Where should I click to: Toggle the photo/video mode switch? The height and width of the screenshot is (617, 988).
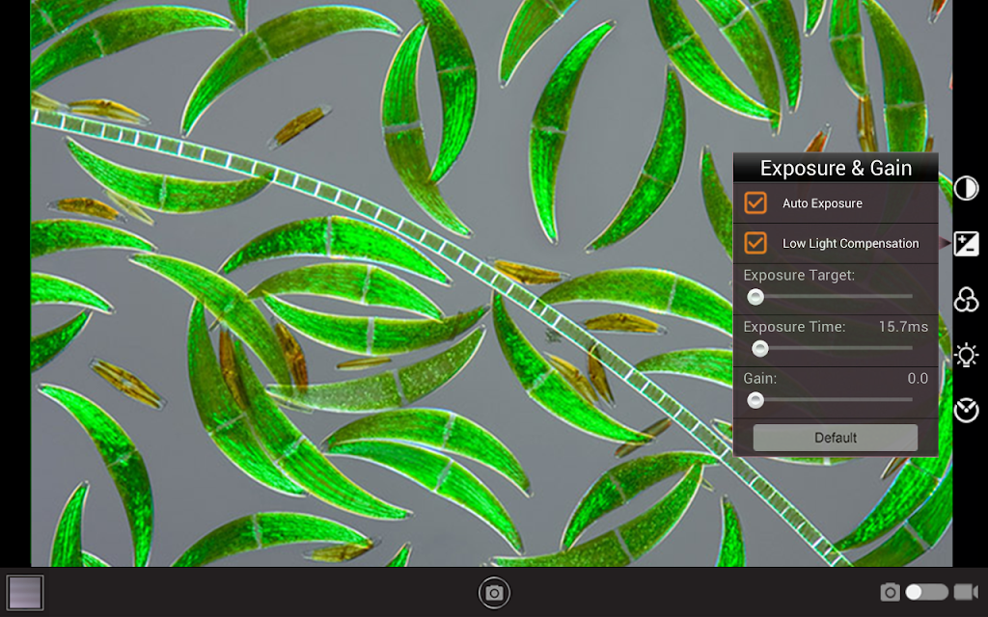pos(926,592)
